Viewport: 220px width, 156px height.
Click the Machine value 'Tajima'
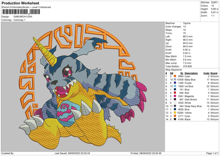[187, 23]
